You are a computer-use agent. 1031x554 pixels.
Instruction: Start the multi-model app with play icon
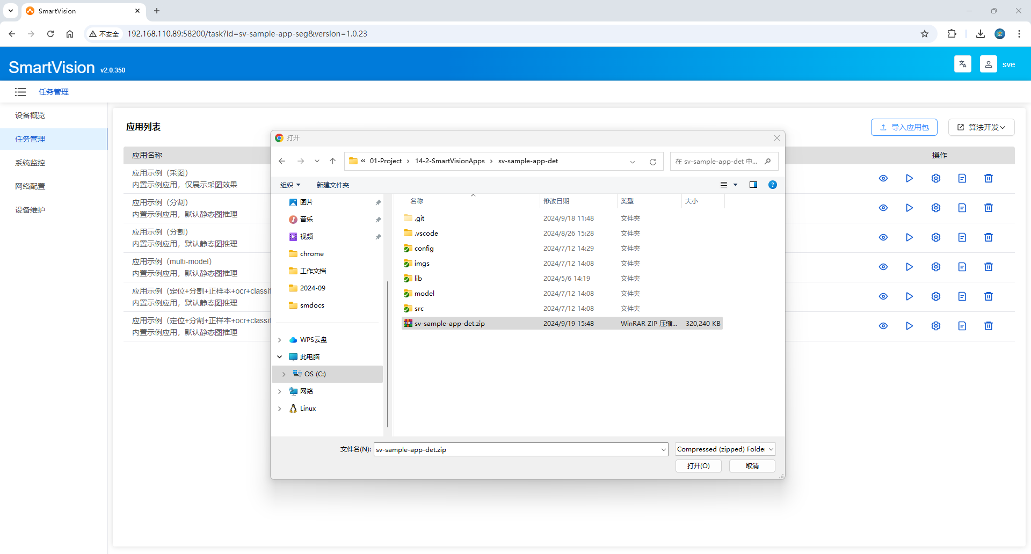tap(910, 267)
